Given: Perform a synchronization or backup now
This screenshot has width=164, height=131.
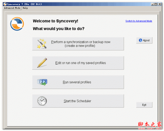Looking at the screenshot, I should [78, 44].
